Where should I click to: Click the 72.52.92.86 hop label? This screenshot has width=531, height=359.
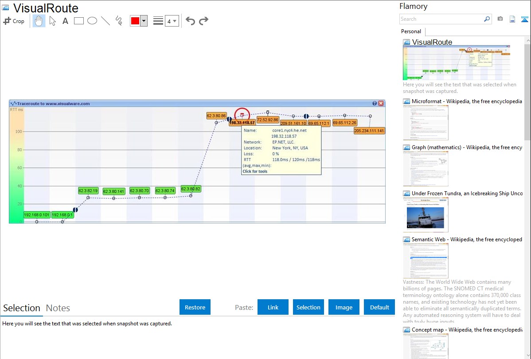coord(268,120)
